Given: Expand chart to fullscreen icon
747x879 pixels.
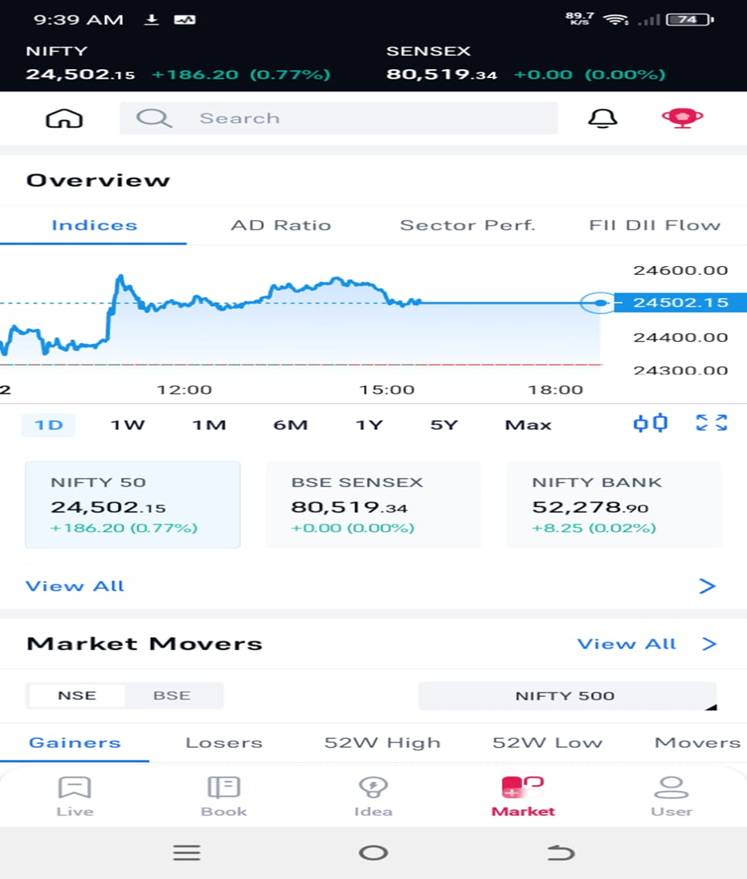Looking at the screenshot, I should (x=711, y=423).
